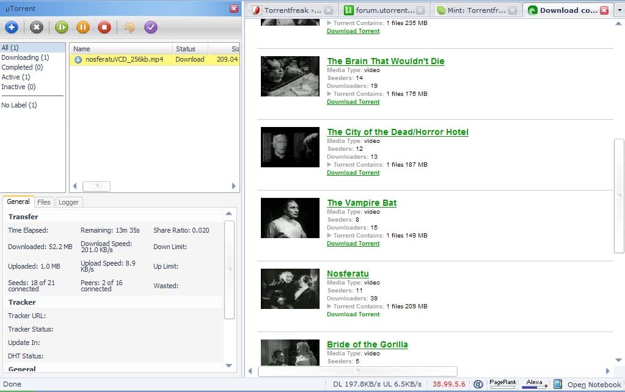The height and width of the screenshot is (392, 625).
Task: Open the Nosferatu title link
Action: [348, 274]
